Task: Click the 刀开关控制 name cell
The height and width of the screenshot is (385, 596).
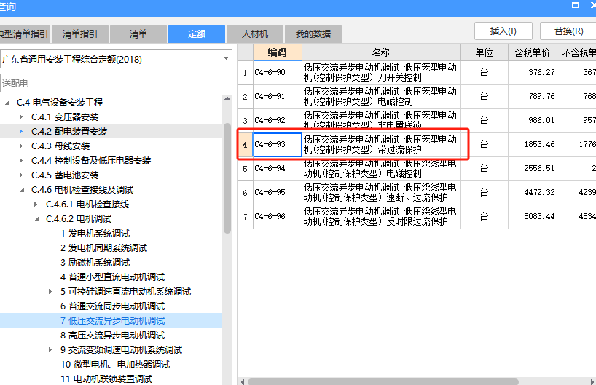Action: pos(381,72)
